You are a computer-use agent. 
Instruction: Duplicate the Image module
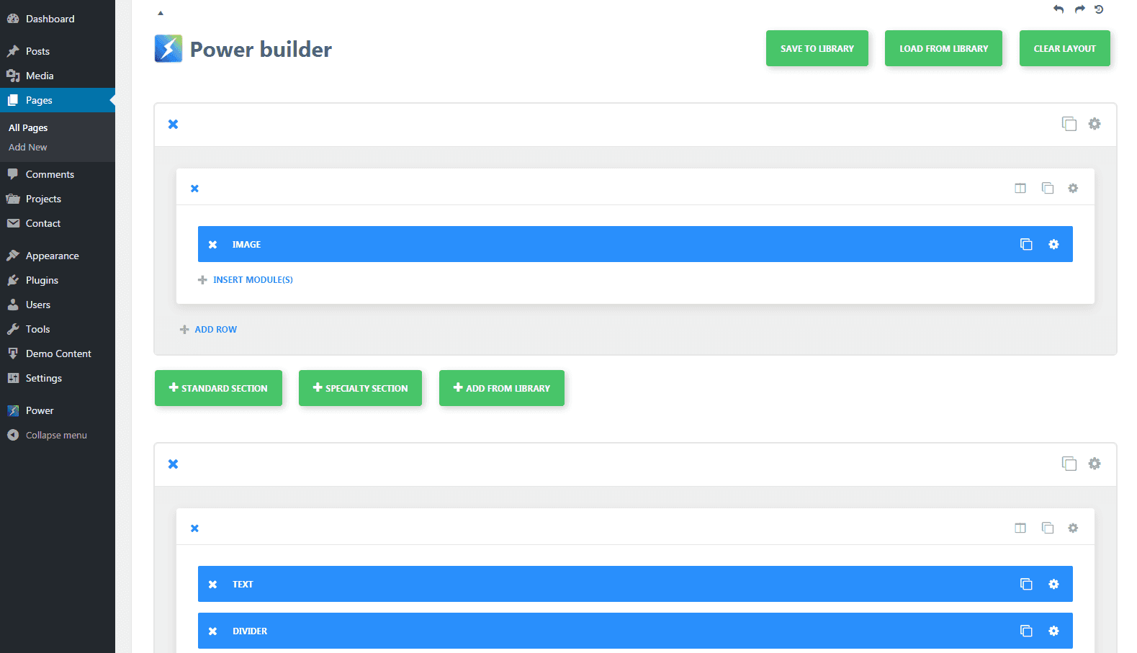(1026, 245)
